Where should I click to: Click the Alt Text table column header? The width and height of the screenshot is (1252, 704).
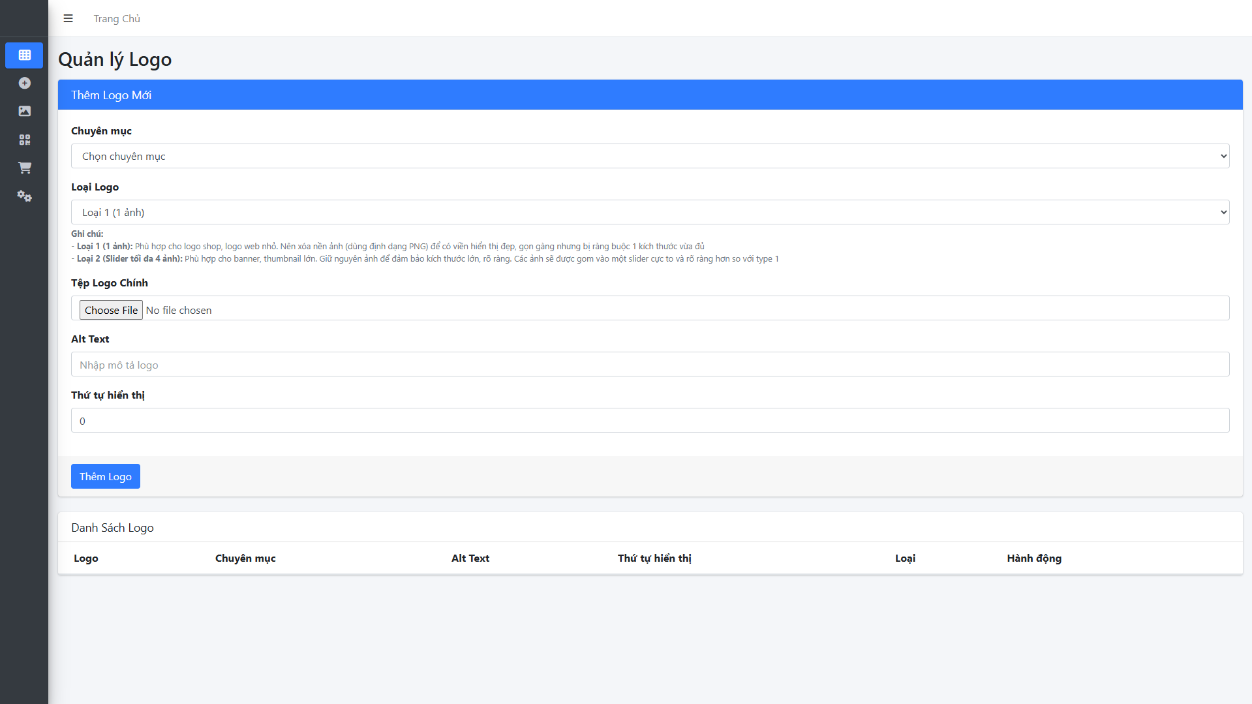click(x=470, y=559)
